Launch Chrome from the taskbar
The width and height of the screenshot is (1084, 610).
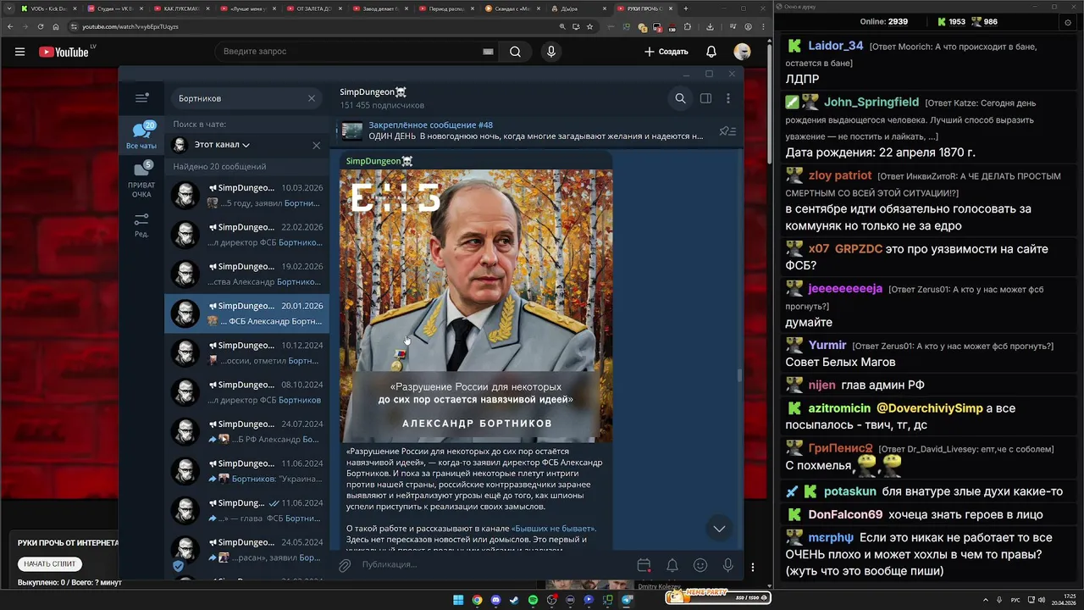[477, 600]
